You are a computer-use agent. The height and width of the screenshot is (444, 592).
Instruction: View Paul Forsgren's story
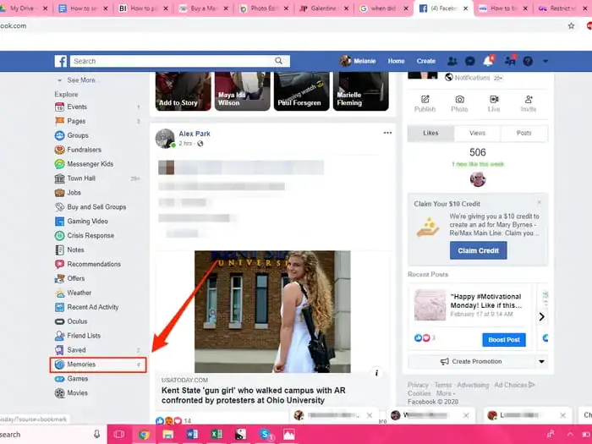point(301,91)
